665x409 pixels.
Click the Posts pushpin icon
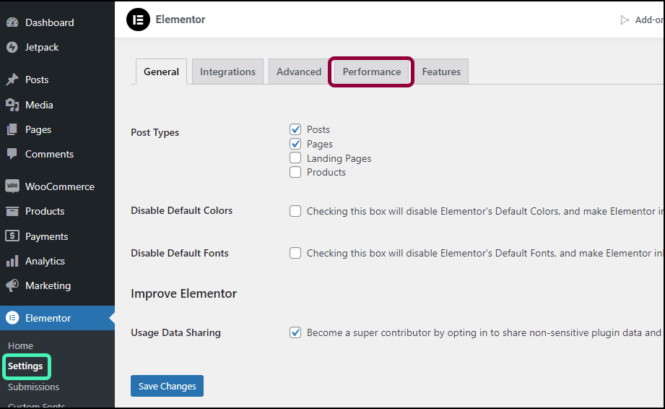tap(12, 79)
